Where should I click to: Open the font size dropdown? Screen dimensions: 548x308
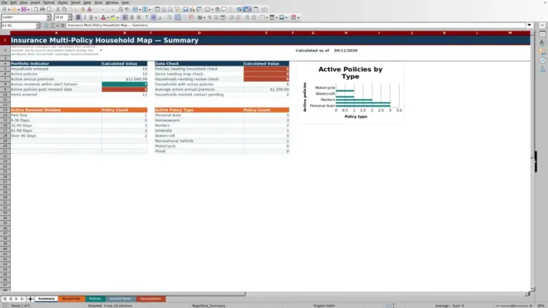69,17
